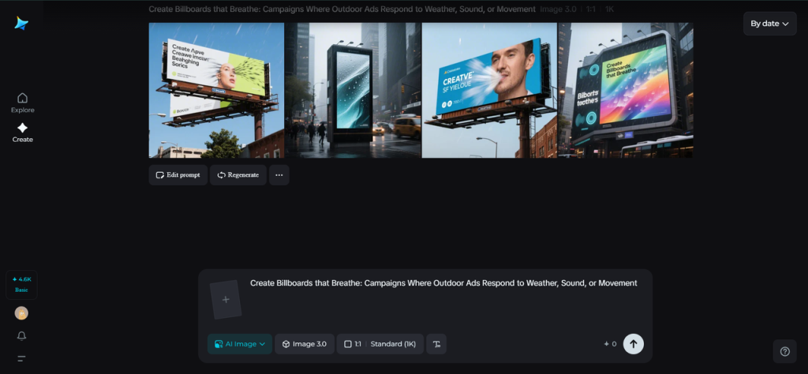Open the 1:1 Standard (1K) ratio settings
Image resolution: width=808 pixels, height=374 pixels.
coord(380,344)
